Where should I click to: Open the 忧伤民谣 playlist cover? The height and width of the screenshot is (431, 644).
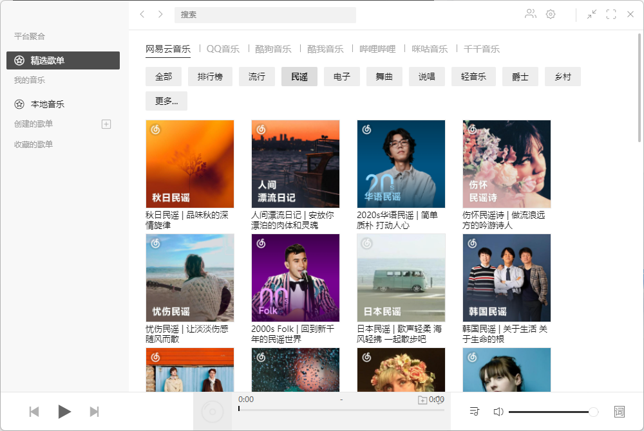click(x=190, y=278)
